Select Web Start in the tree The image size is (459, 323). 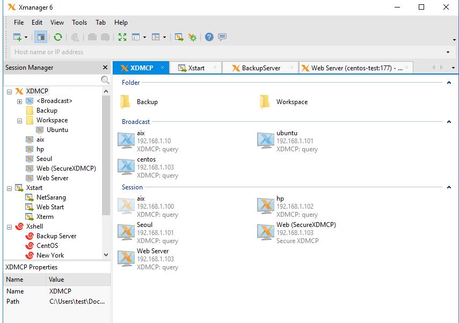[x=50, y=207]
